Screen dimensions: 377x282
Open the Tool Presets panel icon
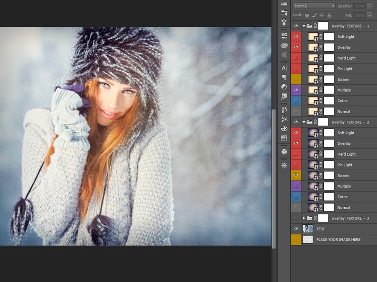point(284,22)
